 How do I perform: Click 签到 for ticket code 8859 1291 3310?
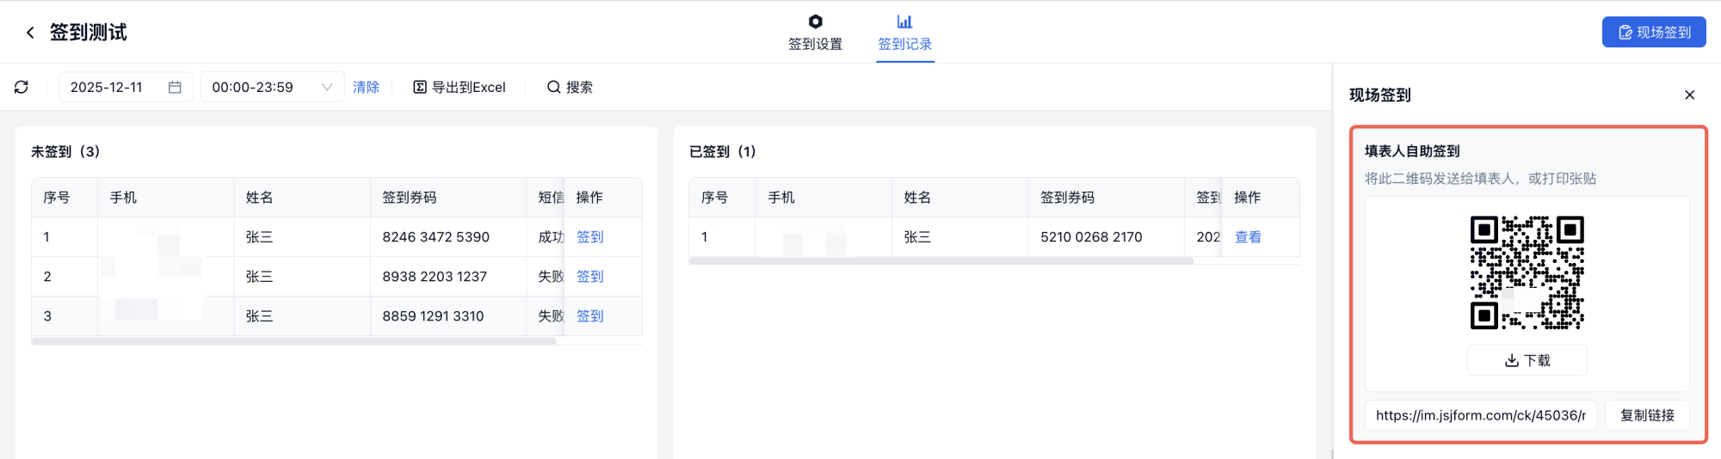pos(589,316)
